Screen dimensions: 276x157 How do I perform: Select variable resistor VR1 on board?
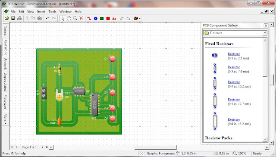pyautogui.click(x=60, y=95)
